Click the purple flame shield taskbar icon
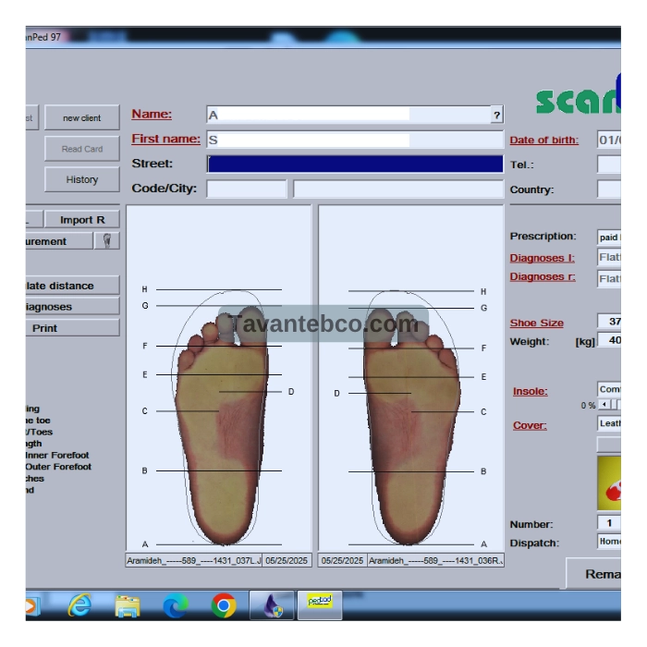Screen dimensions: 647x647 click(x=274, y=605)
